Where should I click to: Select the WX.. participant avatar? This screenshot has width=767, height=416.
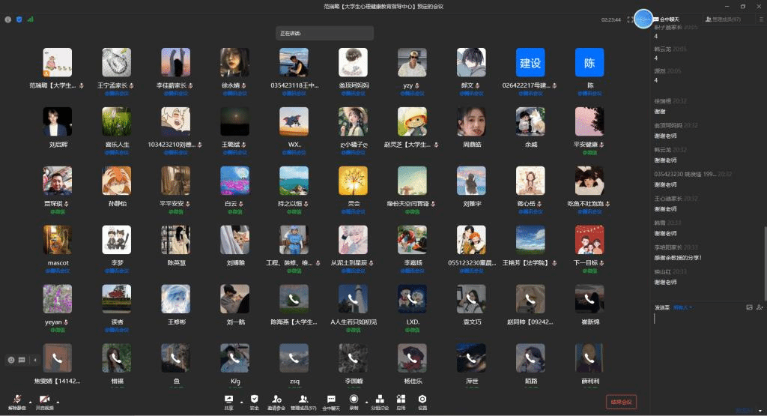pos(294,121)
